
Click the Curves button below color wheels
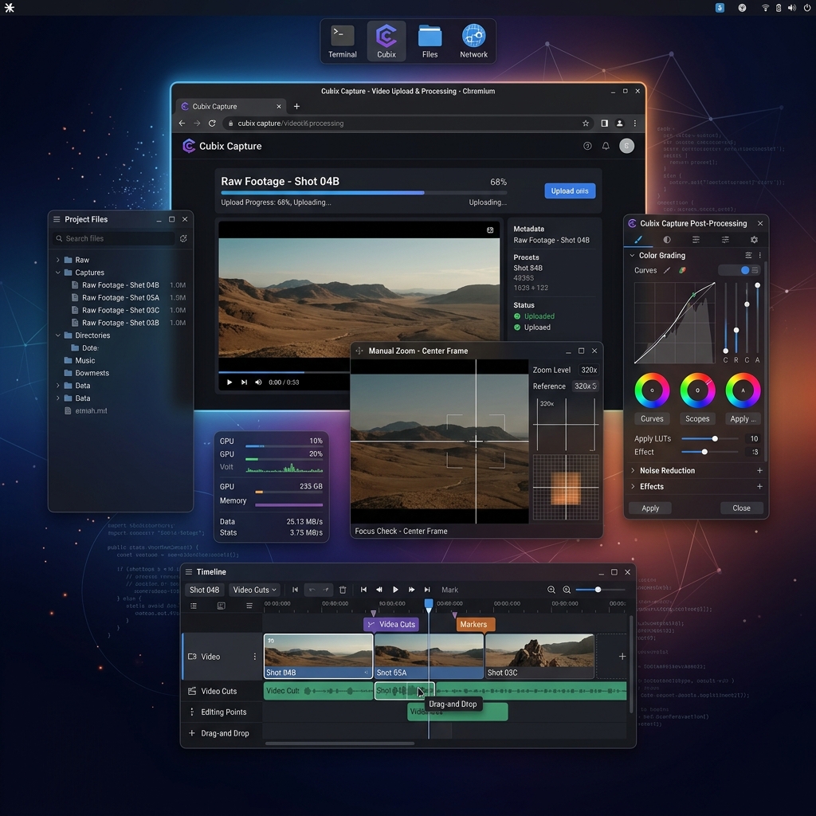point(652,418)
